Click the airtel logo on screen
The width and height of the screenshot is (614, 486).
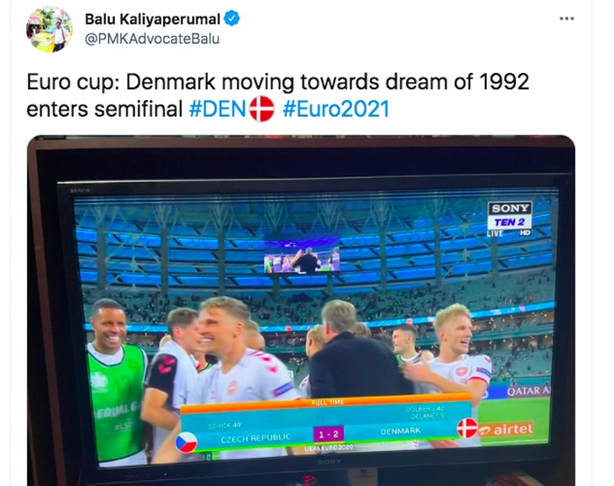click(x=507, y=429)
